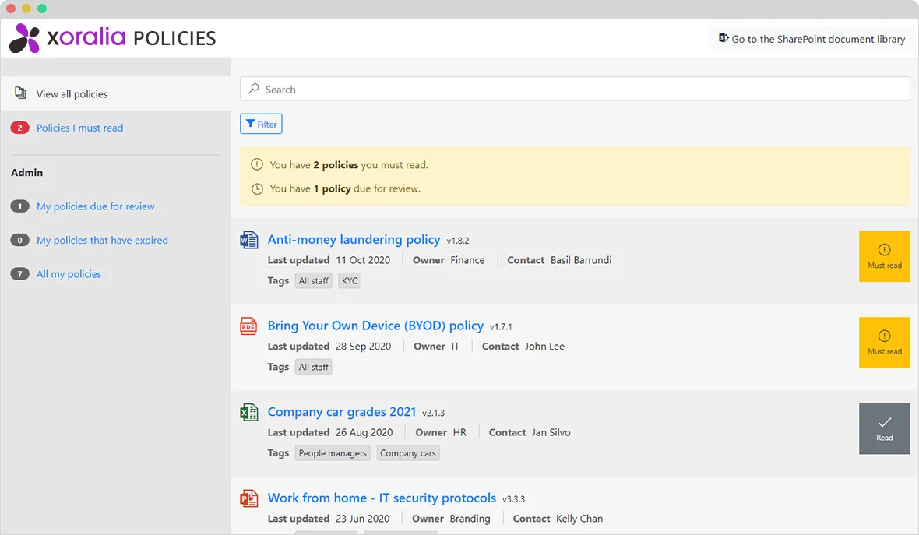
Task: Click the green macOS maximize window button
Action: (x=41, y=9)
